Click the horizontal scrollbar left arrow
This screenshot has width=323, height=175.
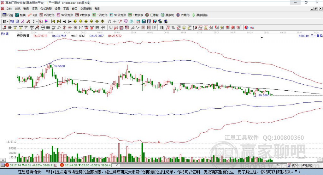pyautogui.click(x=117, y=165)
